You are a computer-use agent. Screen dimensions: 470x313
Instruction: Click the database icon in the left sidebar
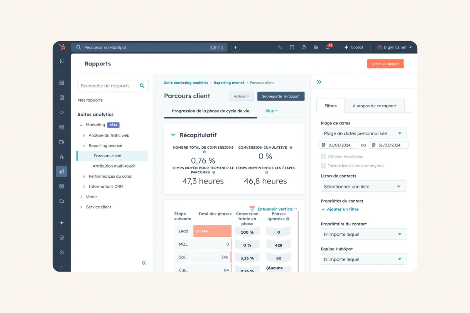click(x=61, y=186)
